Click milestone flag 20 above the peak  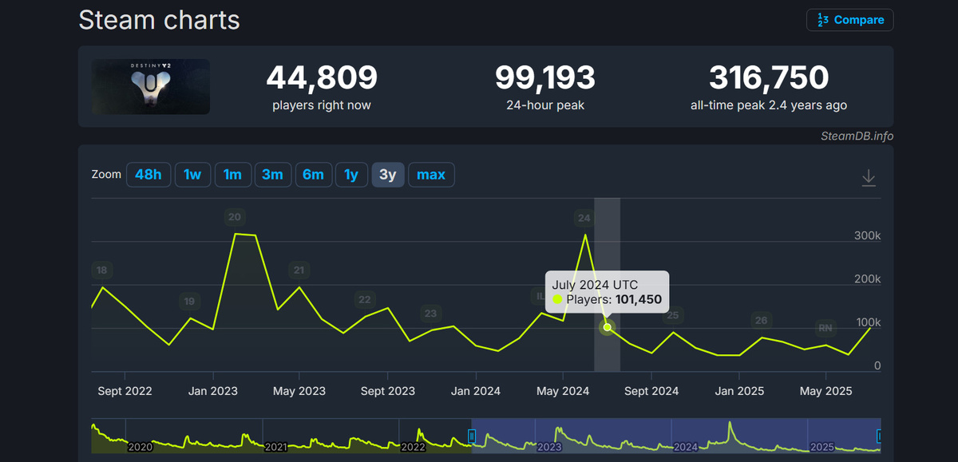[235, 216]
